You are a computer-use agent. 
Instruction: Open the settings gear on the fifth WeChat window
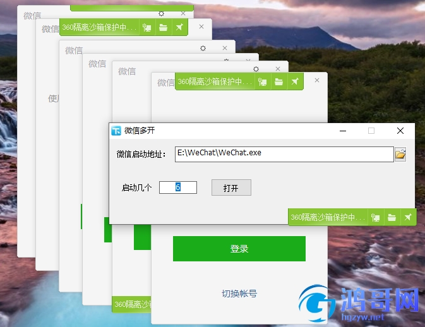(x=256, y=69)
